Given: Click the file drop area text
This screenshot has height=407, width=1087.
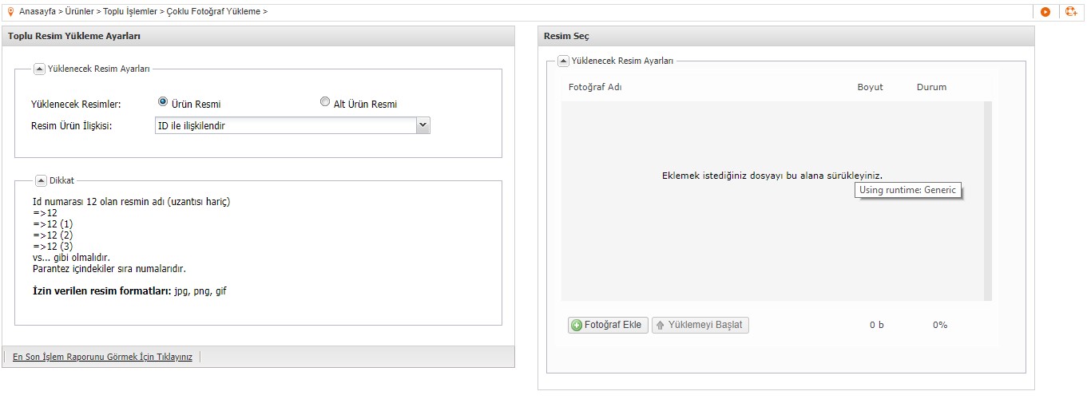Looking at the screenshot, I should click(x=772, y=176).
